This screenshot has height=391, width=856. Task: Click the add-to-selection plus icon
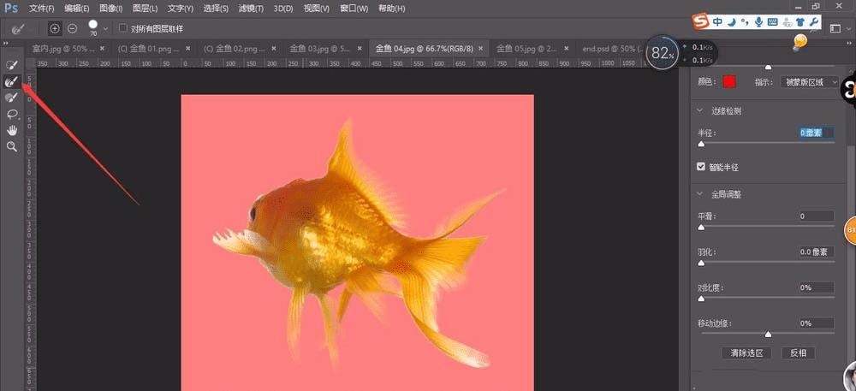click(55, 28)
